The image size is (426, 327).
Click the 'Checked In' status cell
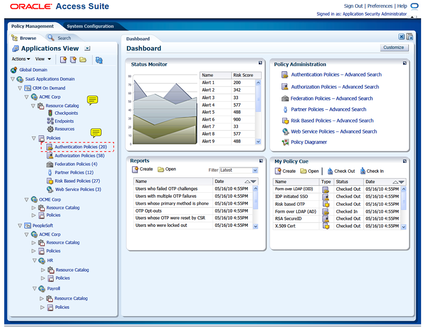point(348,211)
